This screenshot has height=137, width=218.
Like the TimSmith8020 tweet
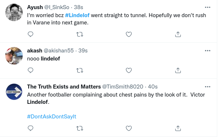coord(129,128)
